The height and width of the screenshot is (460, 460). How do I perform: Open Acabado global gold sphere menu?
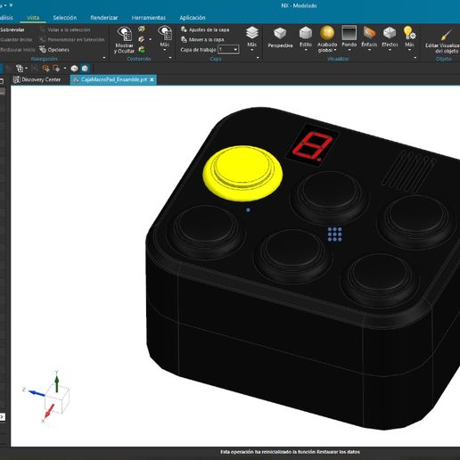pyautogui.click(x=327, y=39)
